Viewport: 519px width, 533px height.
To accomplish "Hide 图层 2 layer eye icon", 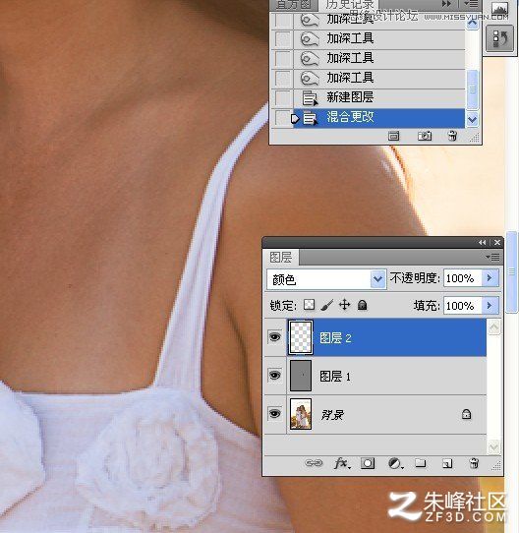I will coord(275,337).
